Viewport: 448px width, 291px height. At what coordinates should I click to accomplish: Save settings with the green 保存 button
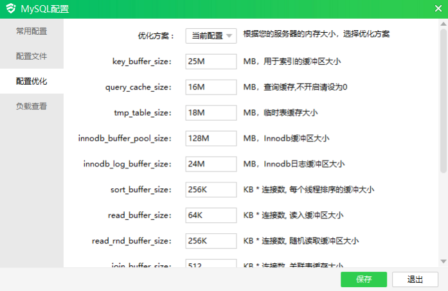364,279
